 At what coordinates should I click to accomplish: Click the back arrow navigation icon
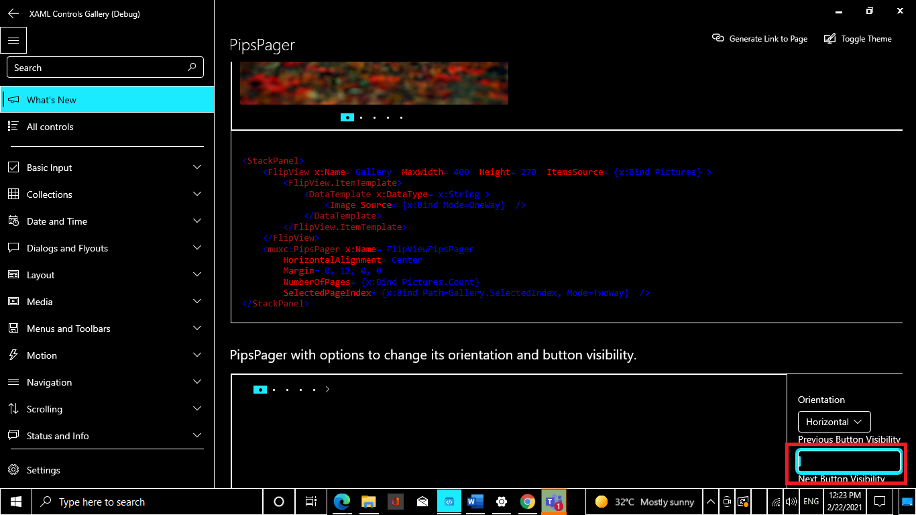pos(12,13)
